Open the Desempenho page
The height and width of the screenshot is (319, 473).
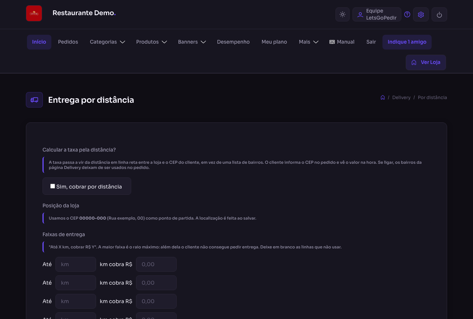point(233,42)
